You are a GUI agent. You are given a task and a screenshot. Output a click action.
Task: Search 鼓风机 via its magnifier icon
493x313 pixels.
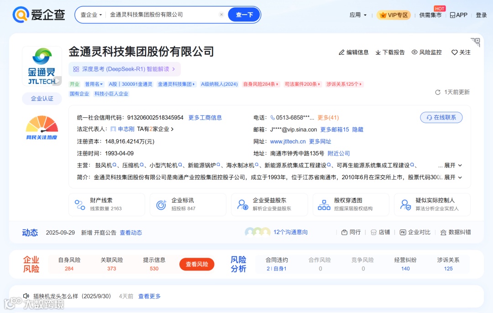pyautogui.click(x=115, y=165)
